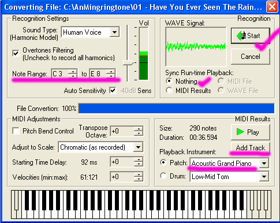This screenshot has height=223, width=280.
Task: Click the '290 notes' size value
Action: pyautogui.click(x=203, y=128)
